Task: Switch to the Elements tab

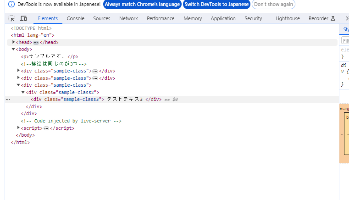Action: pos(48,18)
